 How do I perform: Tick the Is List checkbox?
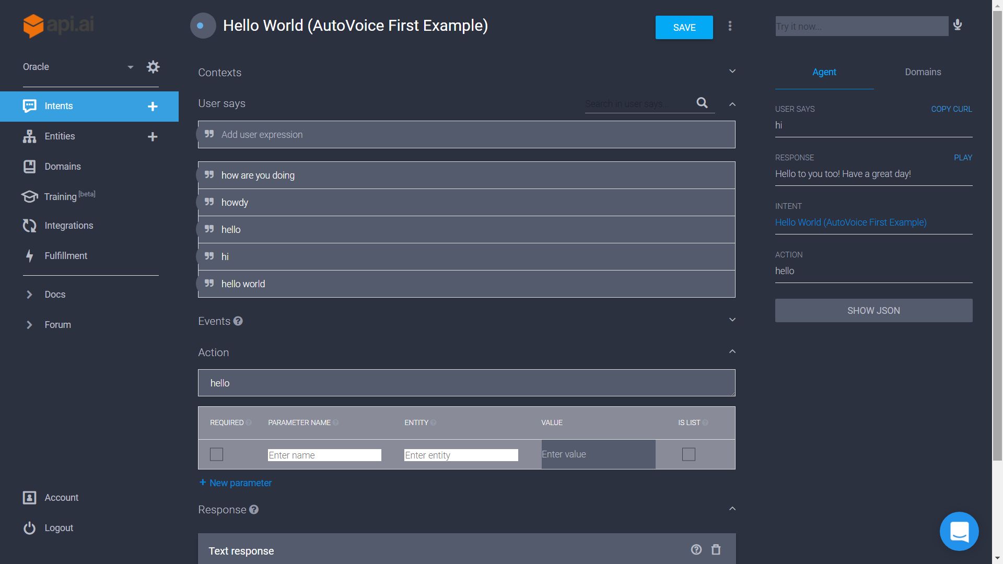(x=689, y=454)
